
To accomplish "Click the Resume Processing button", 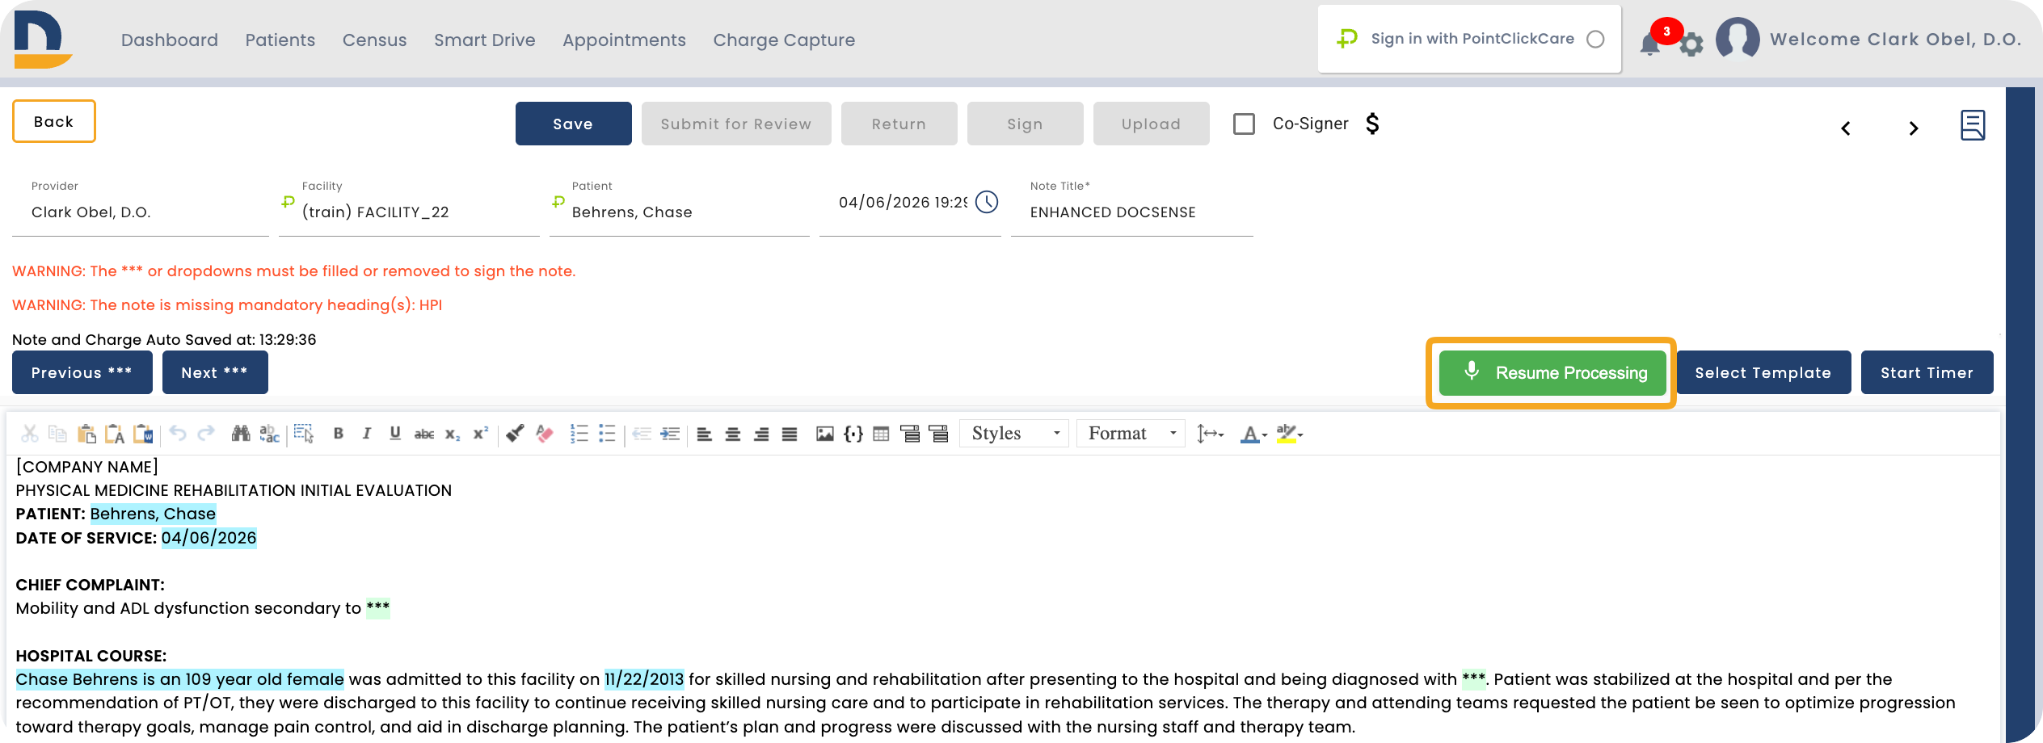I will [x=1552, y=373].
